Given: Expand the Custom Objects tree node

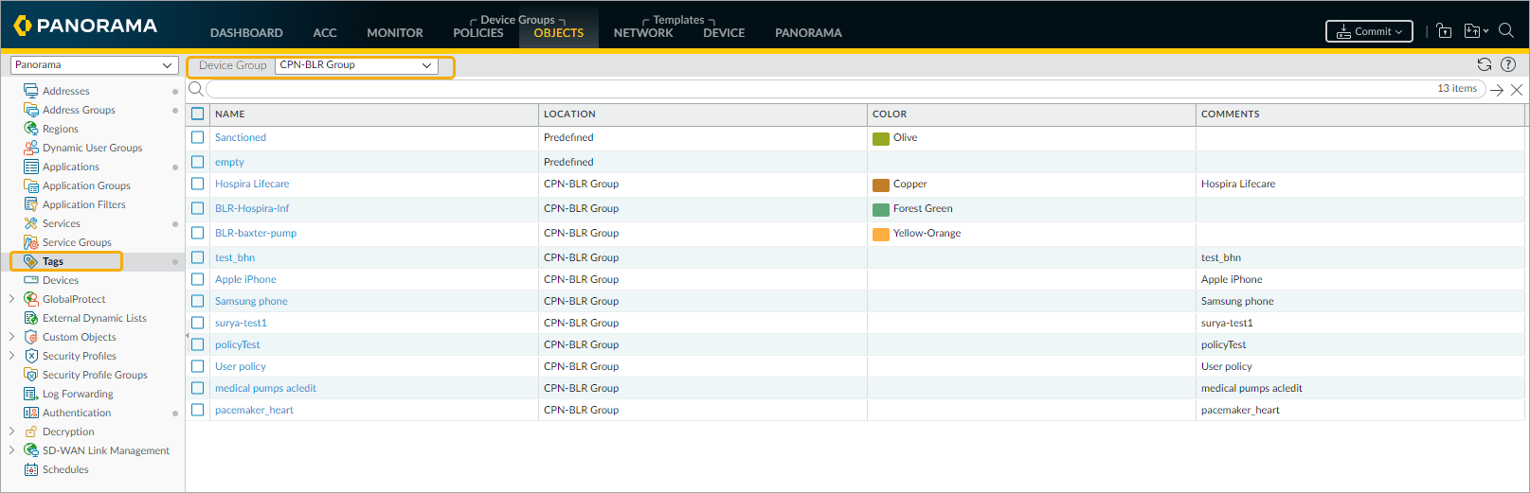Looking at the screenshot, I should (x=11, y=337).
